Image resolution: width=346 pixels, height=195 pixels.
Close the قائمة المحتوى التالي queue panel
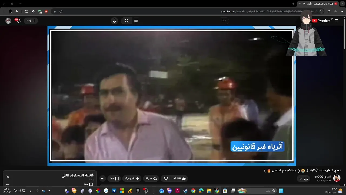point(8,177)
